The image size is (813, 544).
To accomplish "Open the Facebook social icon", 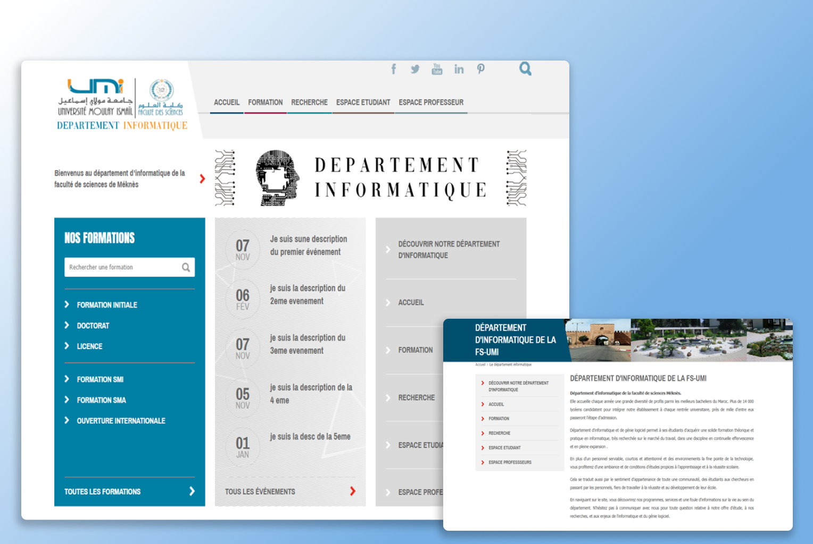I will 393,69.
